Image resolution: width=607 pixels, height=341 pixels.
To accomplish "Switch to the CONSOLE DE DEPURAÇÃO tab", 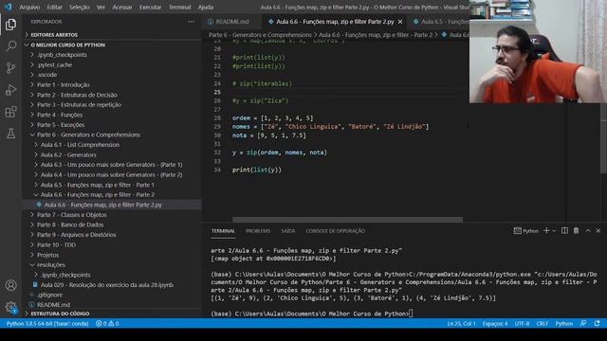I will [x=335, y=231].
